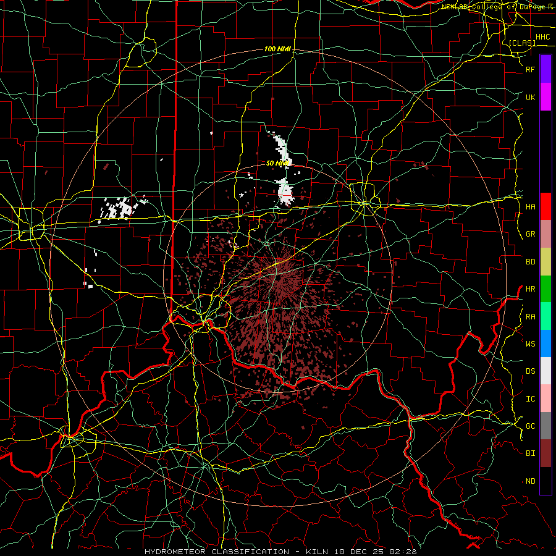Click the 'BD' legend label

coord(531,262)
